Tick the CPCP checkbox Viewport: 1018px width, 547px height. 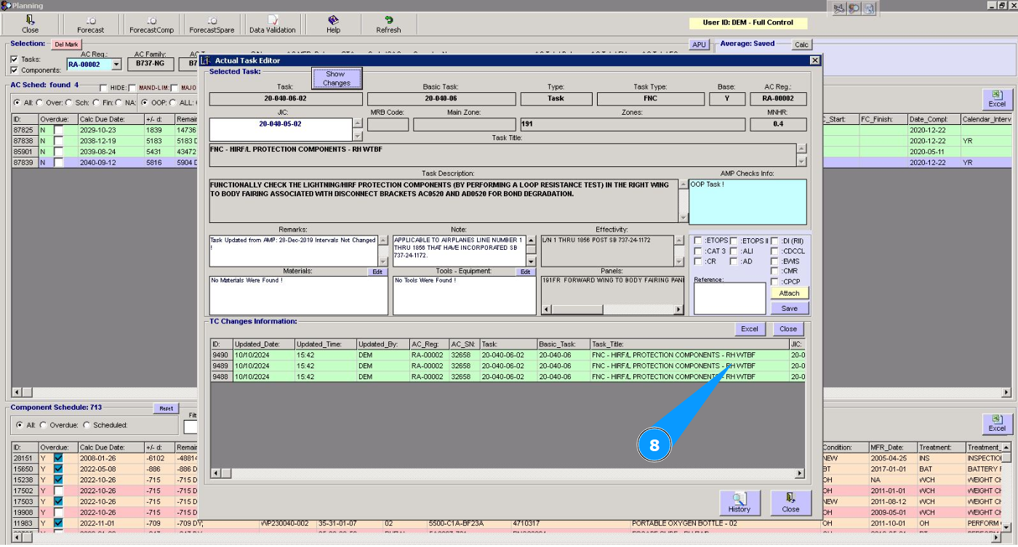(775, 282)
